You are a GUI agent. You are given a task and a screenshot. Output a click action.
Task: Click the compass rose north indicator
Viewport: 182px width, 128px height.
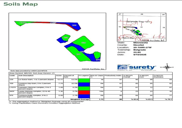(167, 64)
